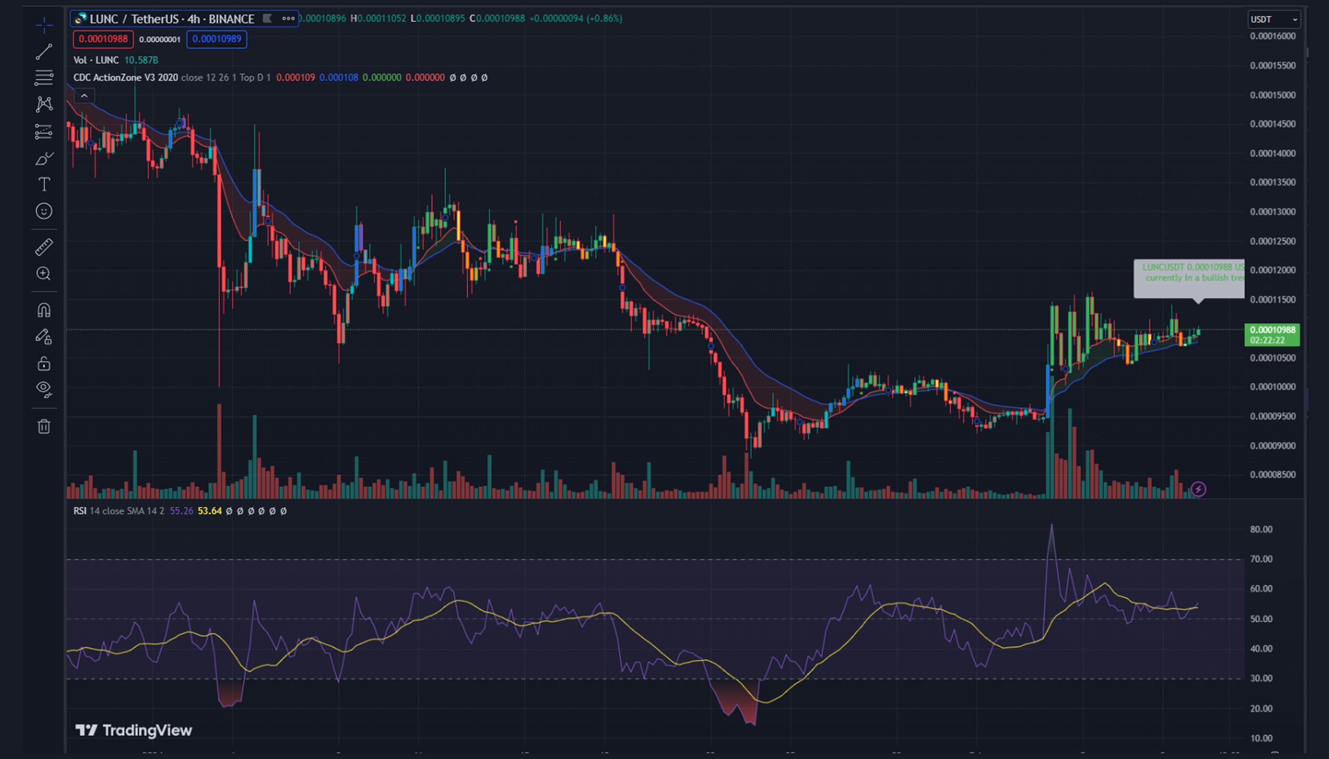This screenshot has width=1329, height=759.
Task: Select the brush drawing tool
Action: point(44,158)
